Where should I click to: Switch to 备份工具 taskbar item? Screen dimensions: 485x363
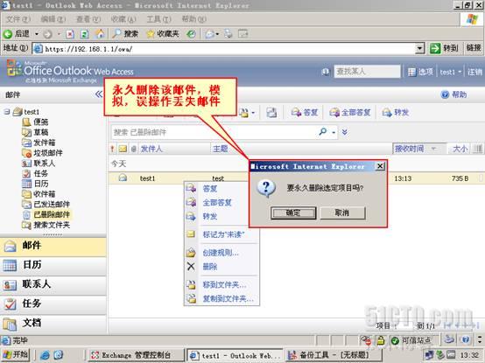334,355
